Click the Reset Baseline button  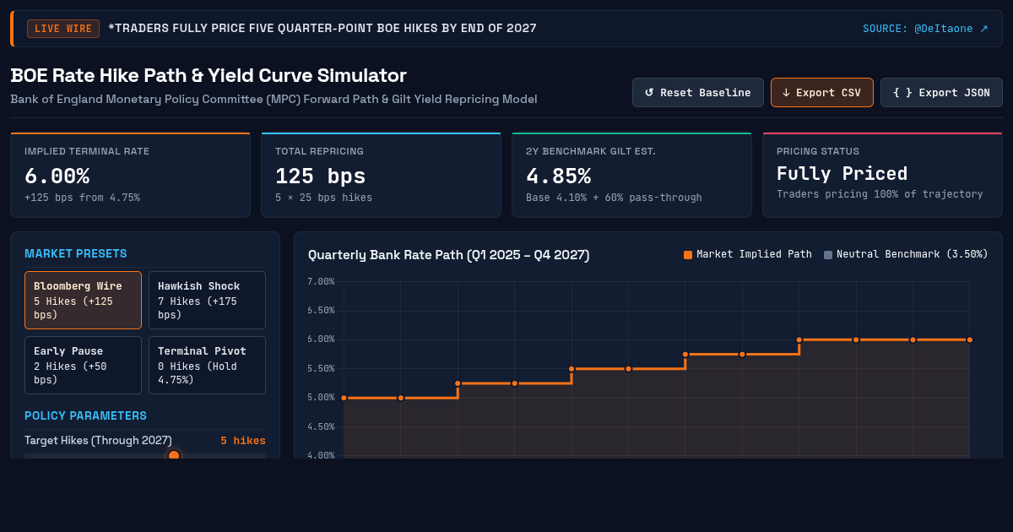697,93
